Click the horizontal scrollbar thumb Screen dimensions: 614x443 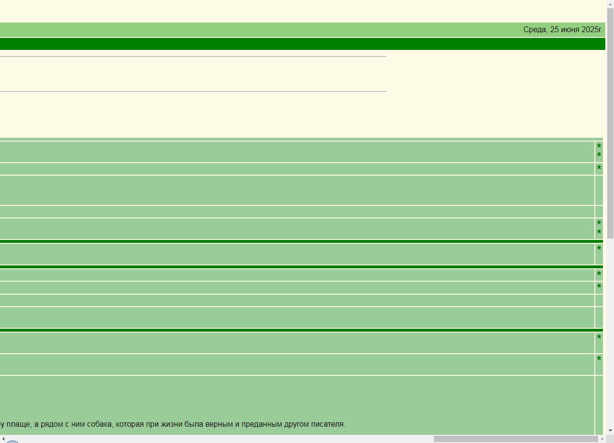pos(516,439)
